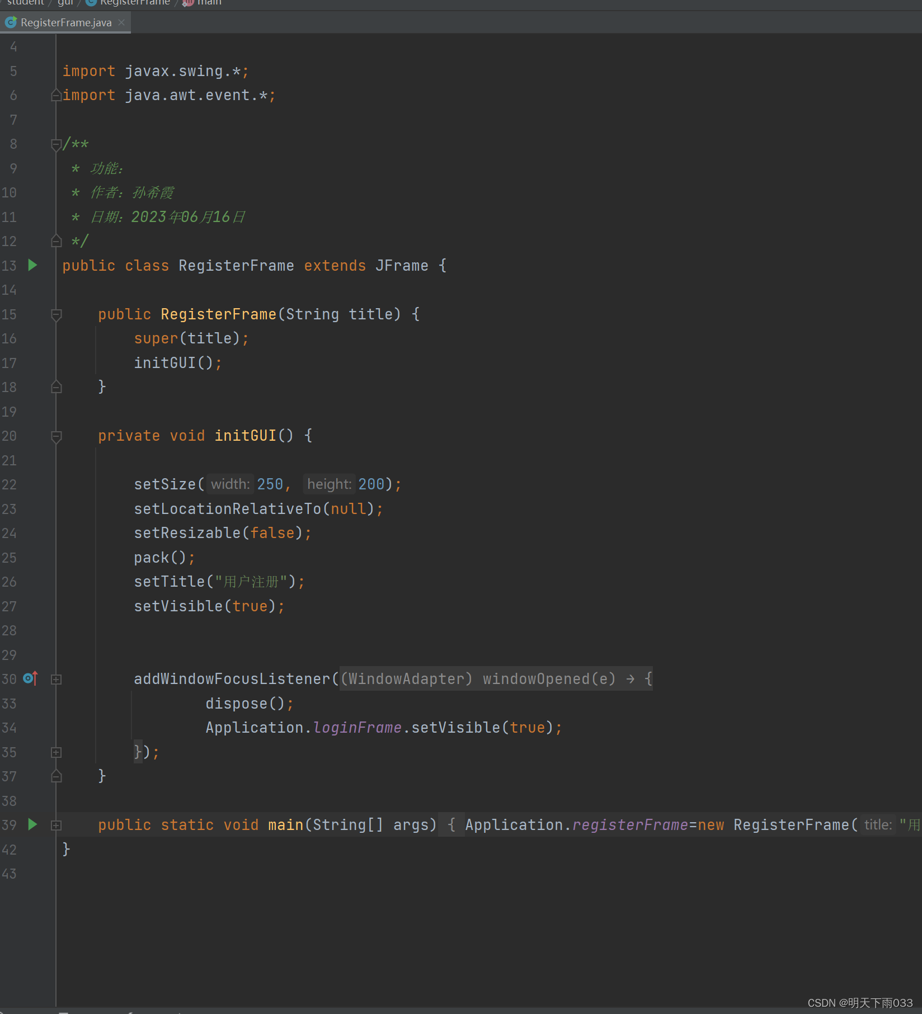This screenshot has height=1014, width=922.
Task: Click the title parameter hint in main
Action: pyautogui.click(x=878, y=825)
